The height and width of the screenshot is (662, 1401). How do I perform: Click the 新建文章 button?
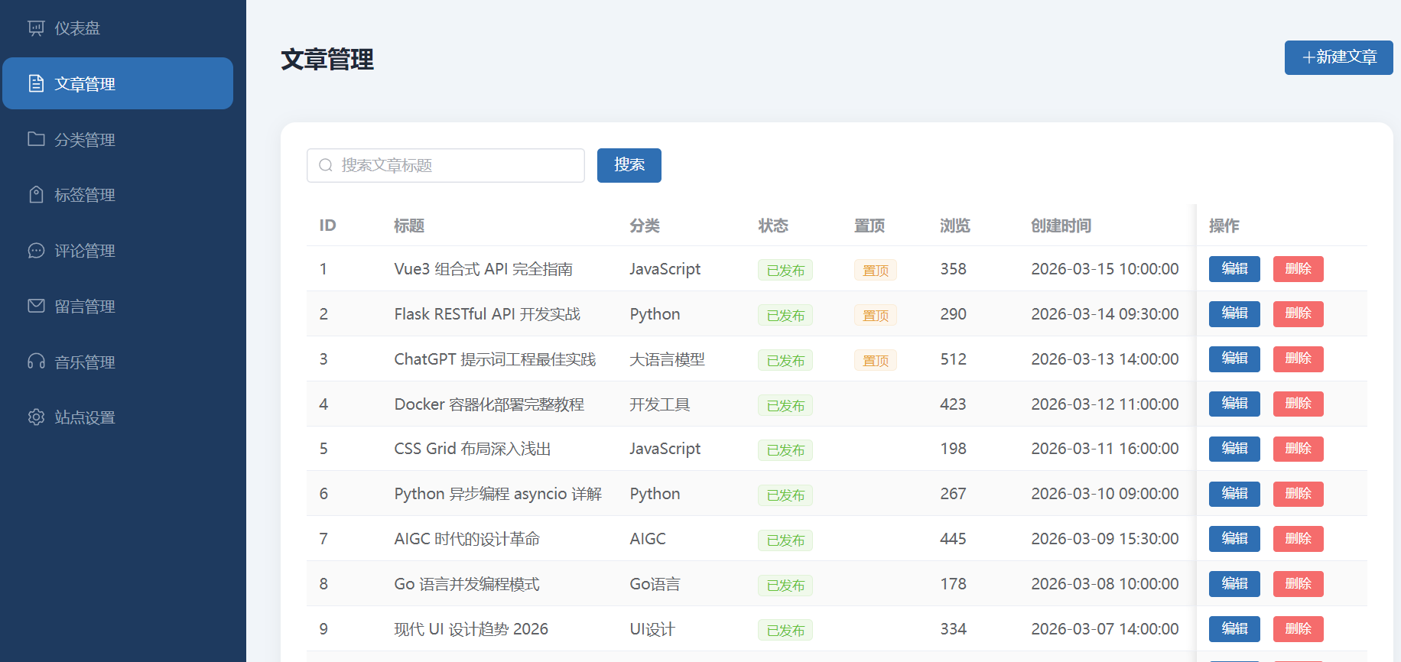click(1338, 57)
